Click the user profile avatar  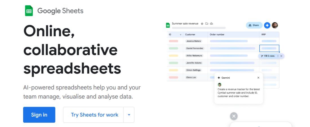(x=275, y=25)
